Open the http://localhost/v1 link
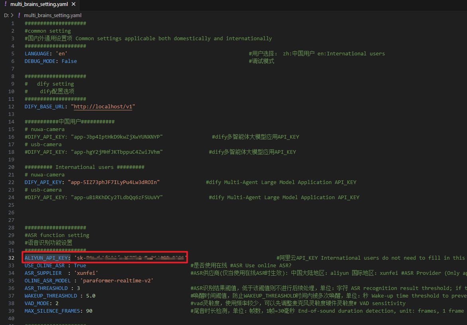 103,107
